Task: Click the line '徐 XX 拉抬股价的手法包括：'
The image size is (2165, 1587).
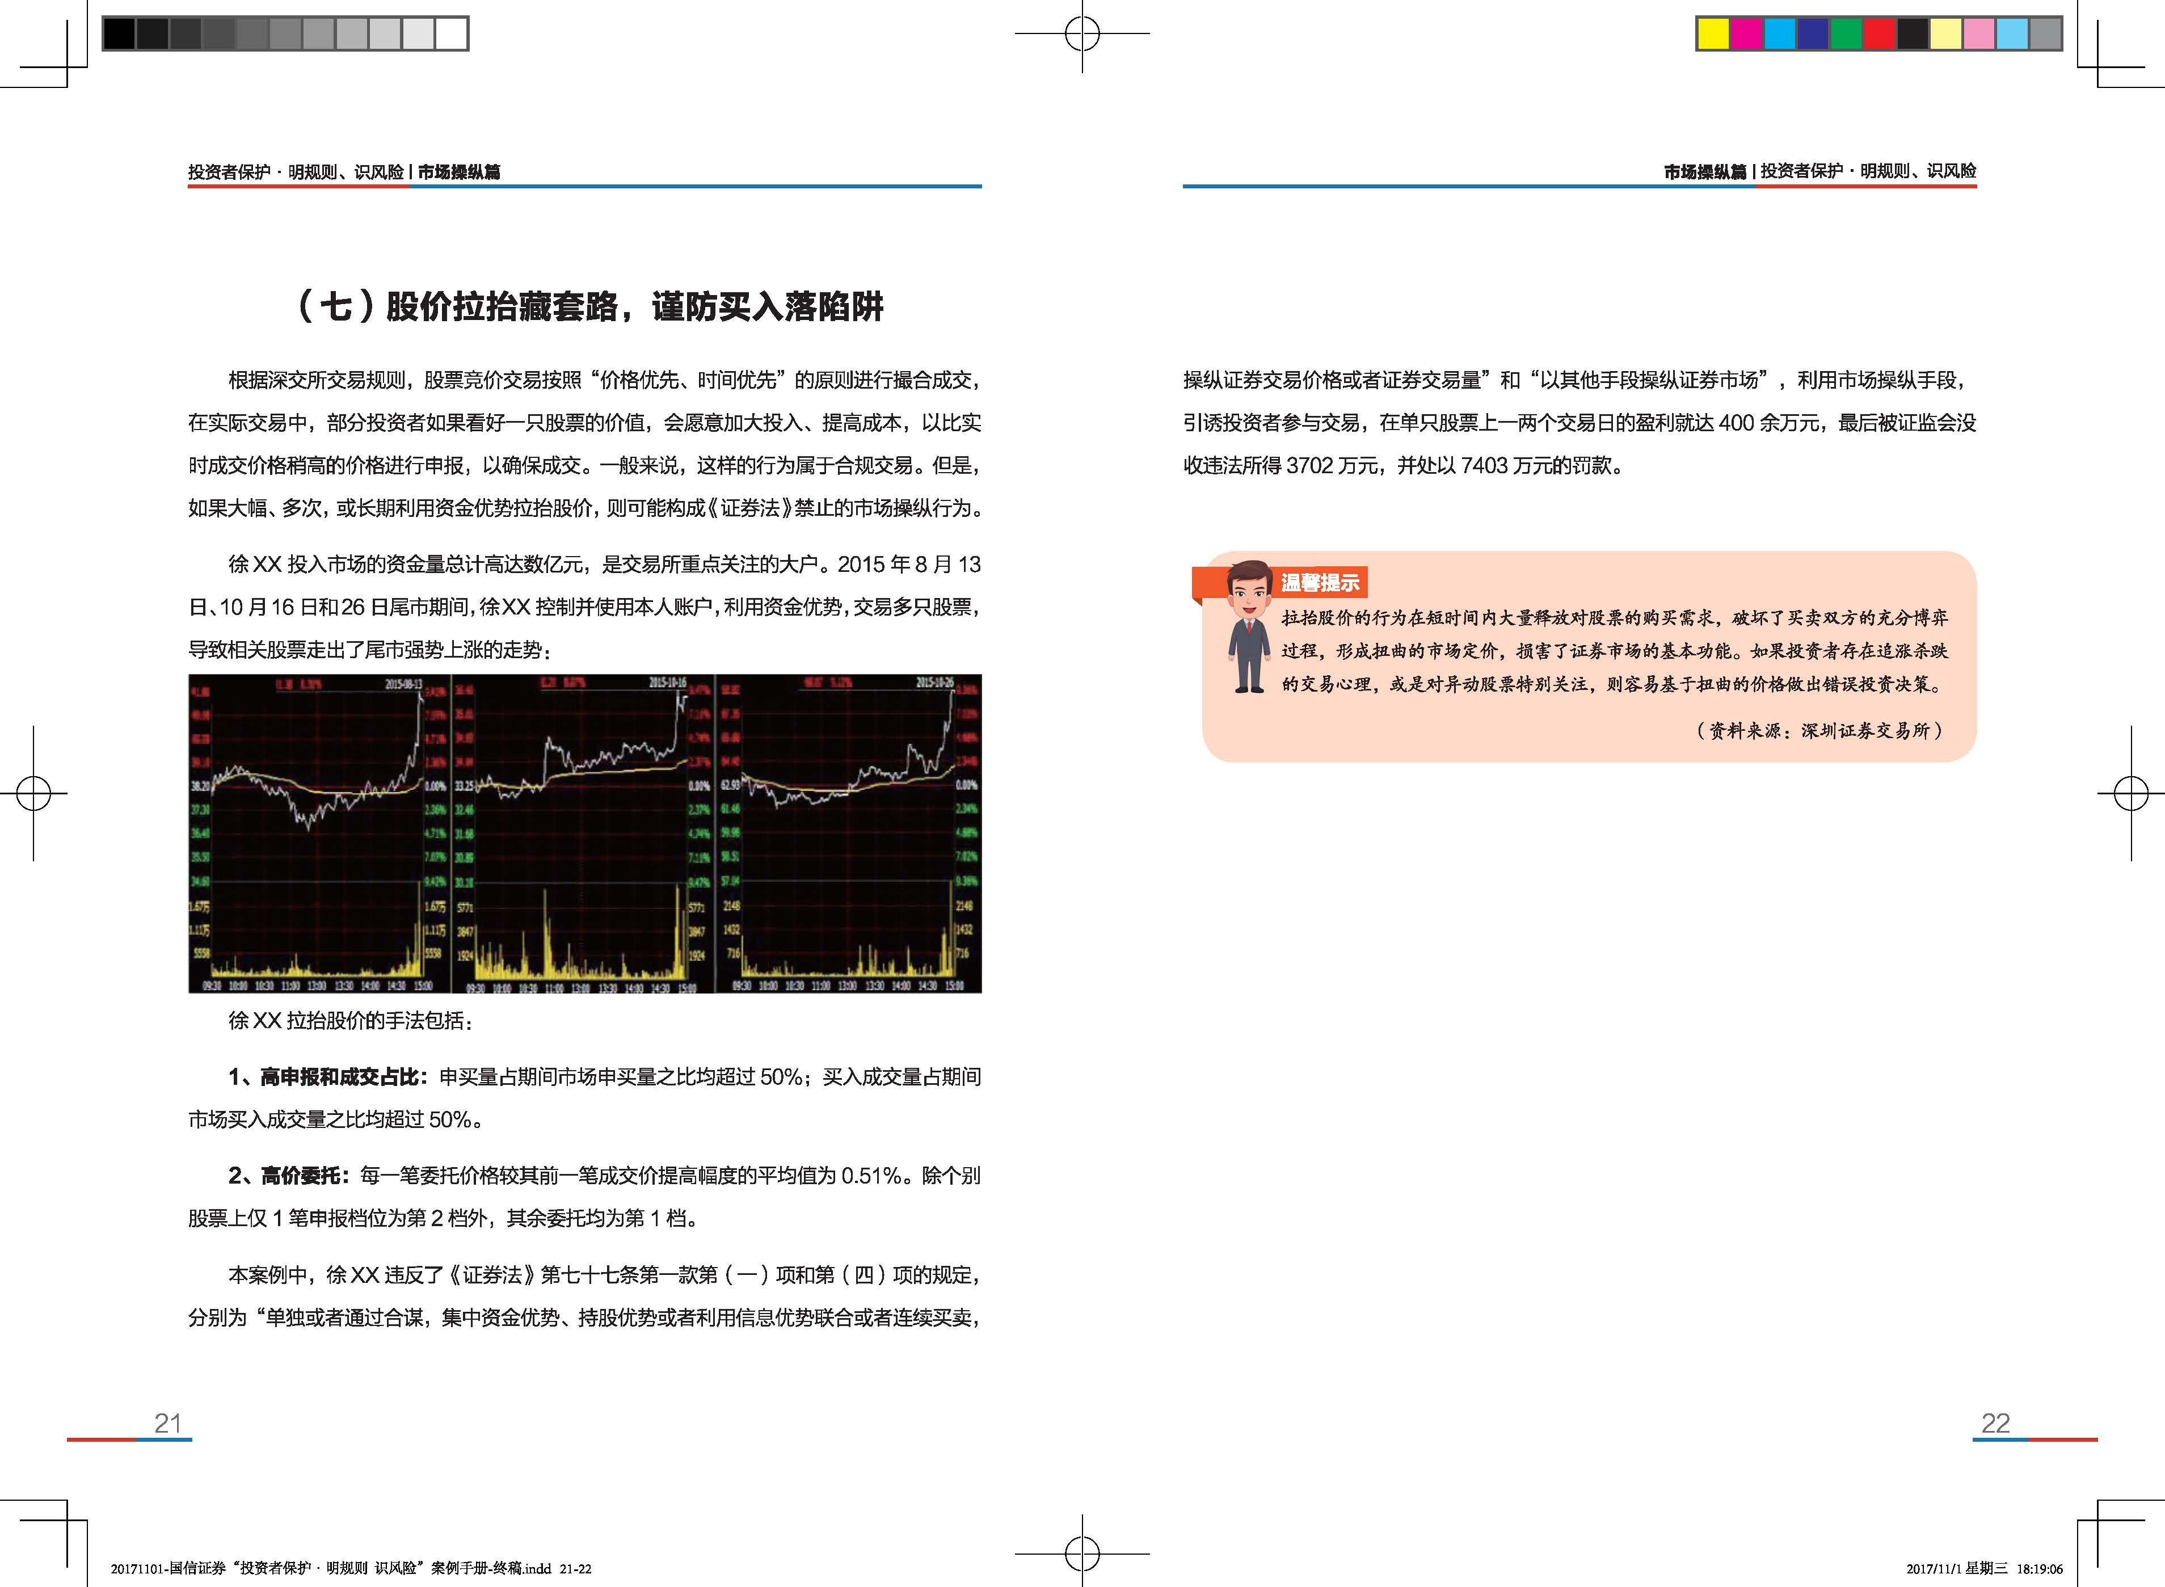Action: (352, 1020)
